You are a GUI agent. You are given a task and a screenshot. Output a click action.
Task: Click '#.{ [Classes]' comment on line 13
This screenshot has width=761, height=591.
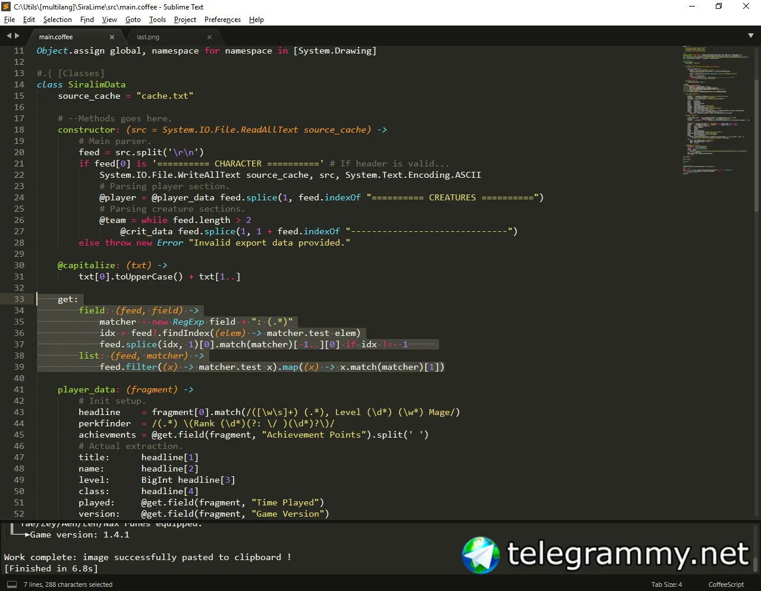pos(70,73)
